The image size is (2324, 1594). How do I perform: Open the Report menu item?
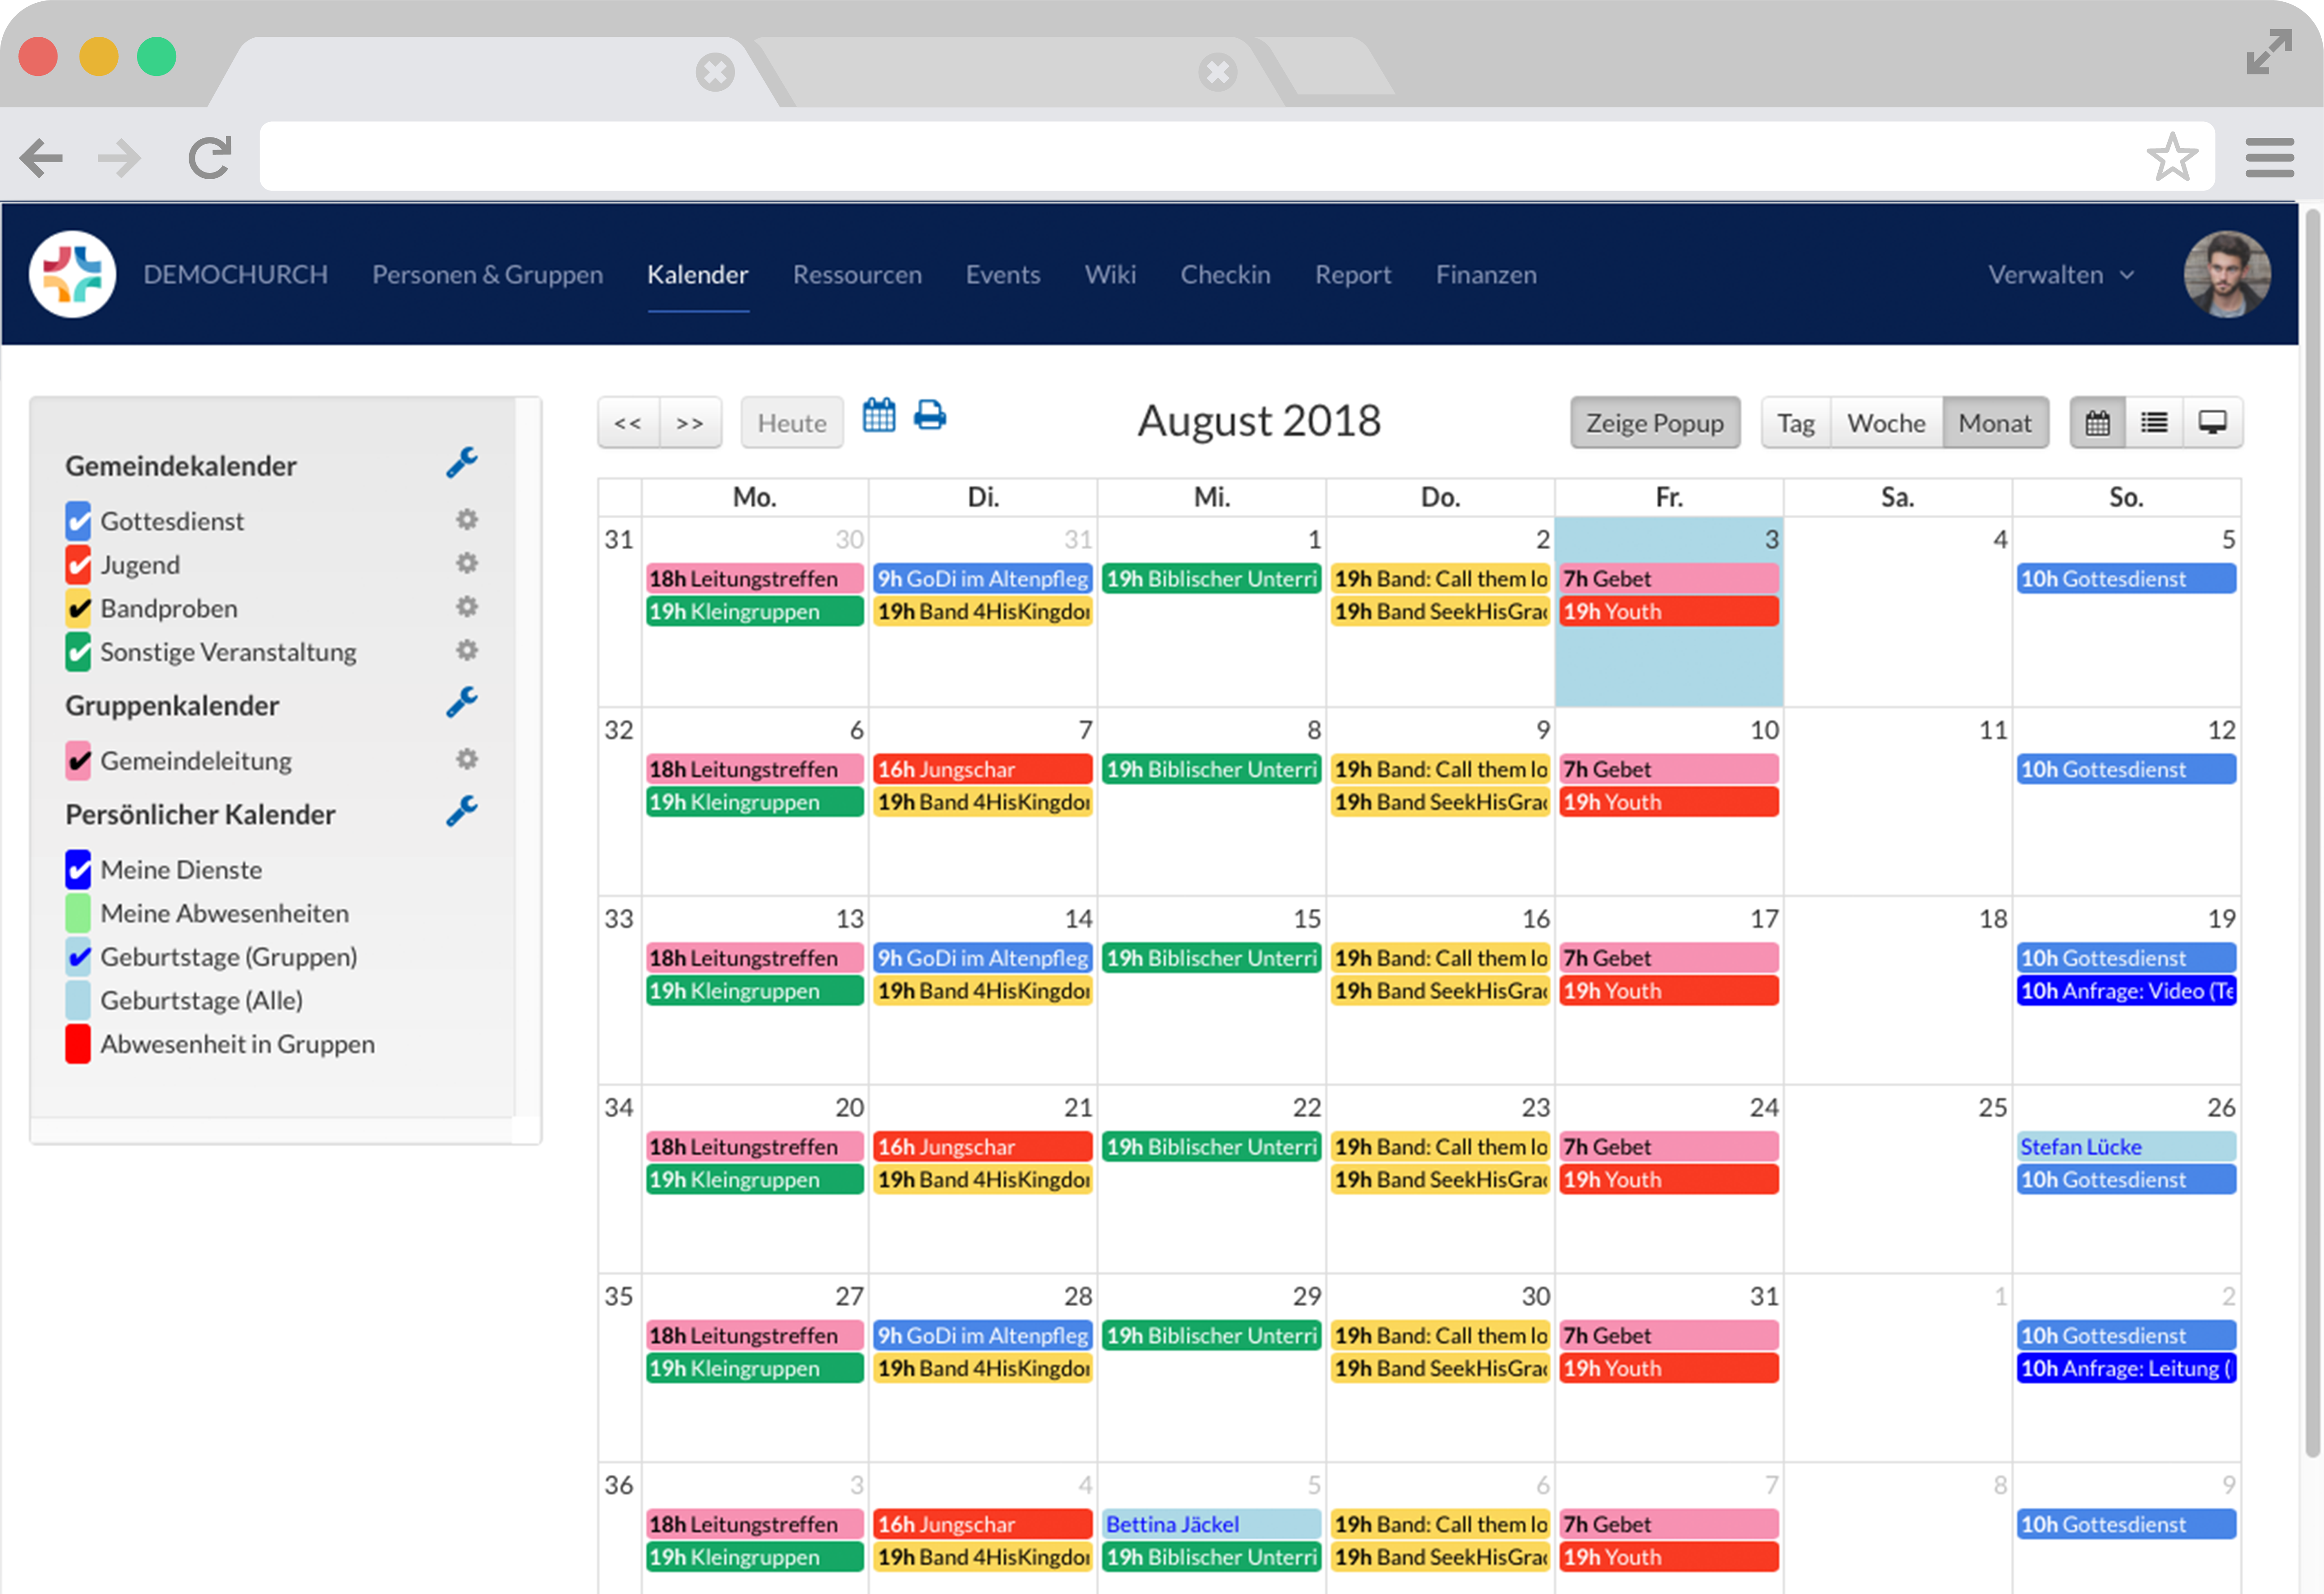pos(1353,274)
